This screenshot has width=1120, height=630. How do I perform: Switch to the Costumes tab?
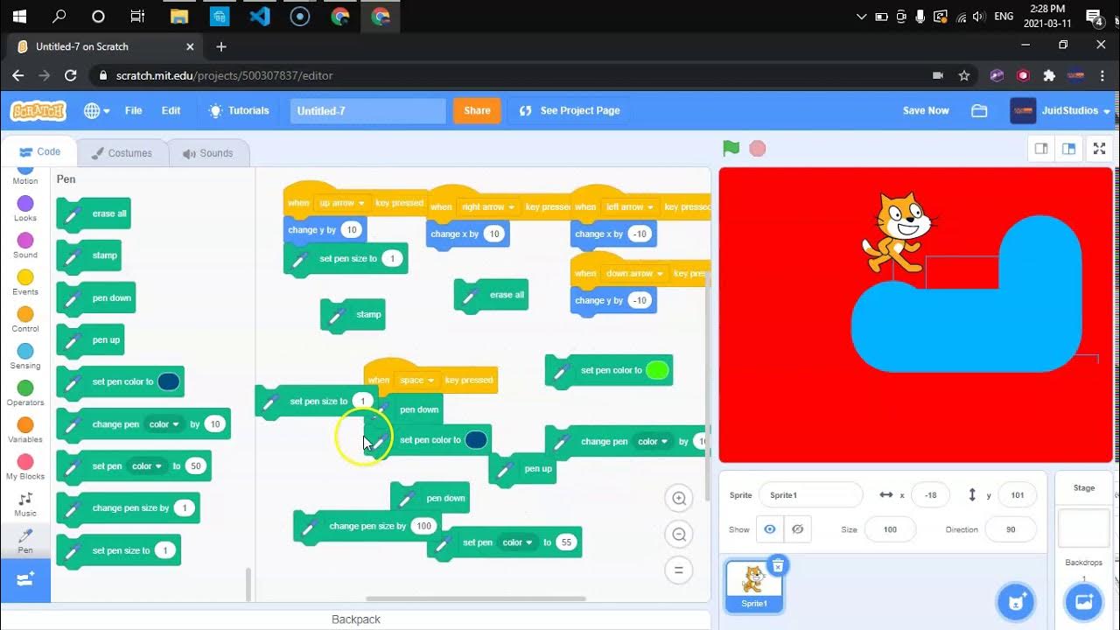[122, 153]
